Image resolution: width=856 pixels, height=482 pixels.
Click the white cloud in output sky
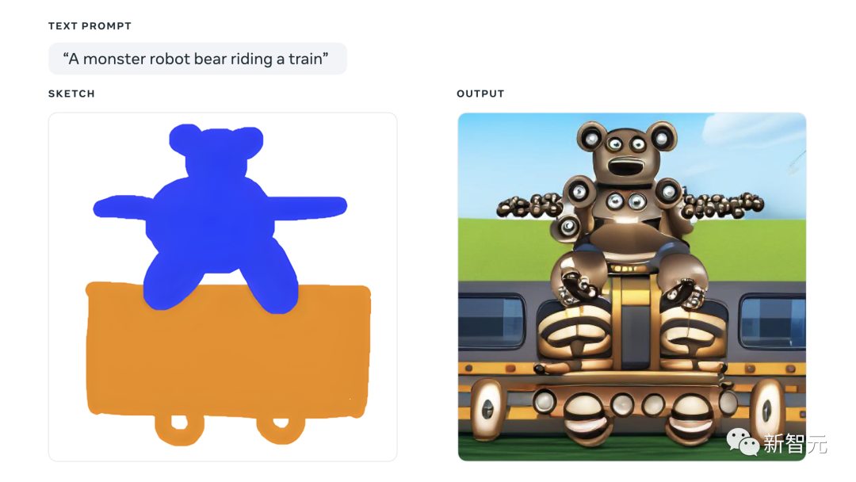pyautogui.click(x=752, y=131)
